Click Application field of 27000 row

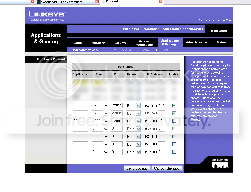click(81, 105)
